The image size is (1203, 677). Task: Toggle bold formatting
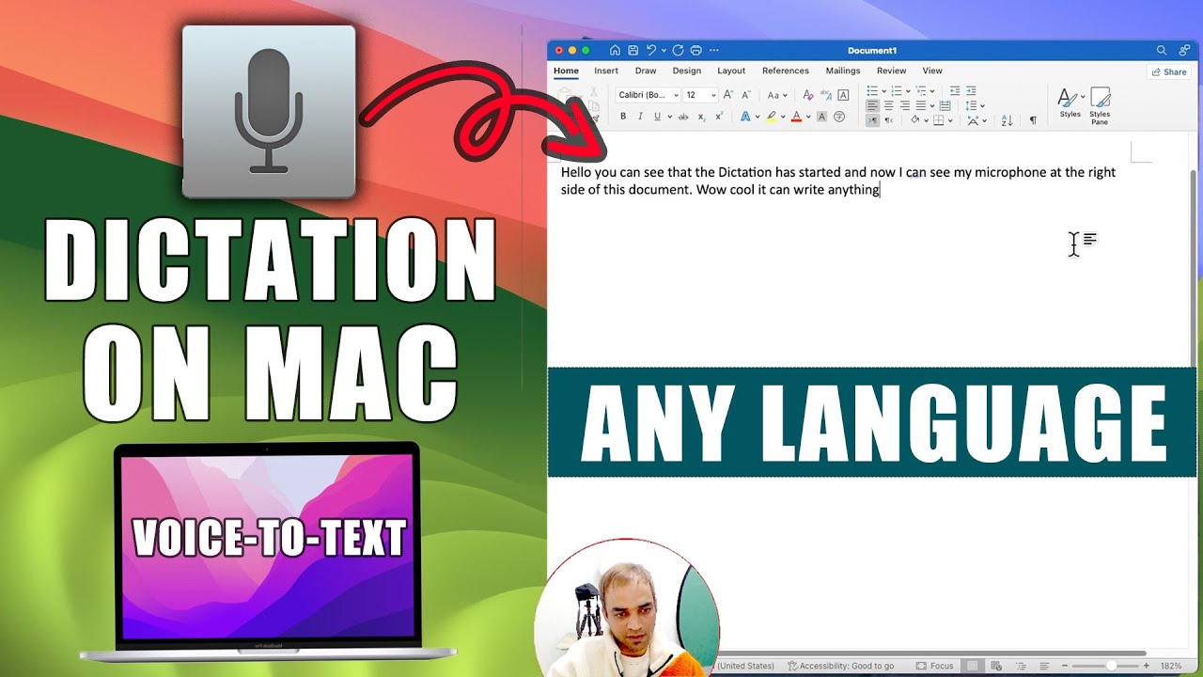623,117
